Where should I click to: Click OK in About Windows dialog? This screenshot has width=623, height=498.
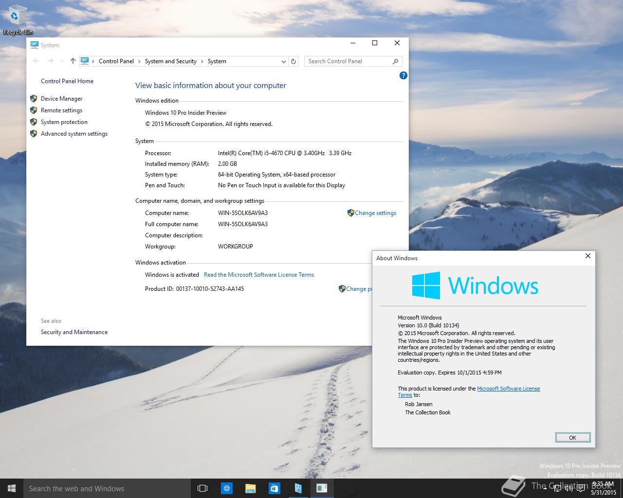[x=573, y=438]
